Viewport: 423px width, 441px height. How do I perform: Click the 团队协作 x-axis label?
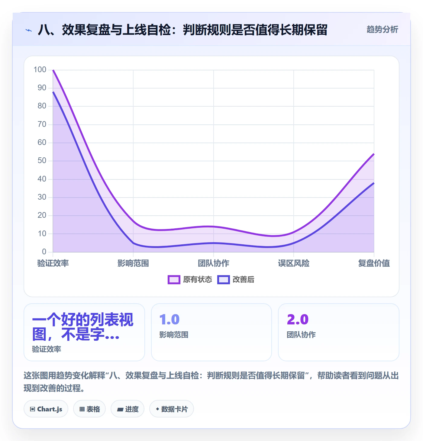(x=214, y=263)
